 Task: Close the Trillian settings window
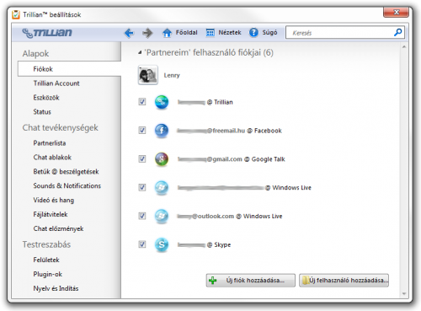tap(396, 12)
